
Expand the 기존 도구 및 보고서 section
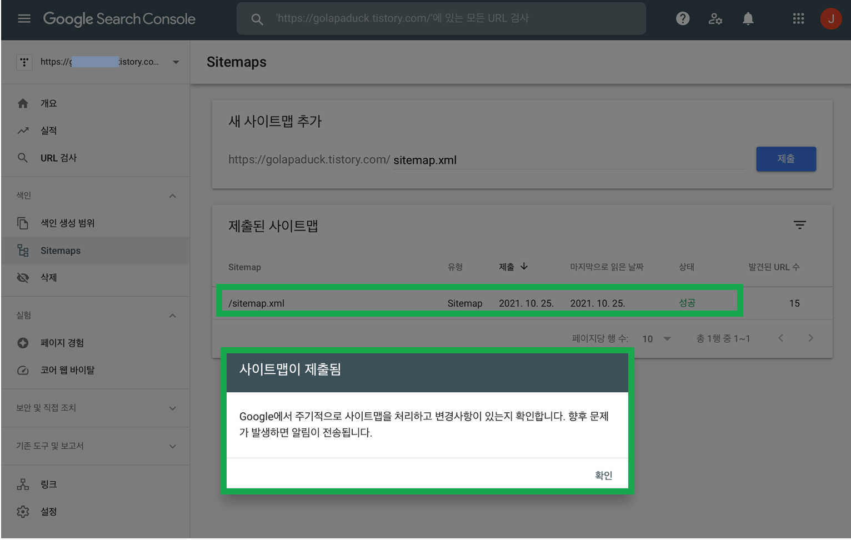[173, 446]
